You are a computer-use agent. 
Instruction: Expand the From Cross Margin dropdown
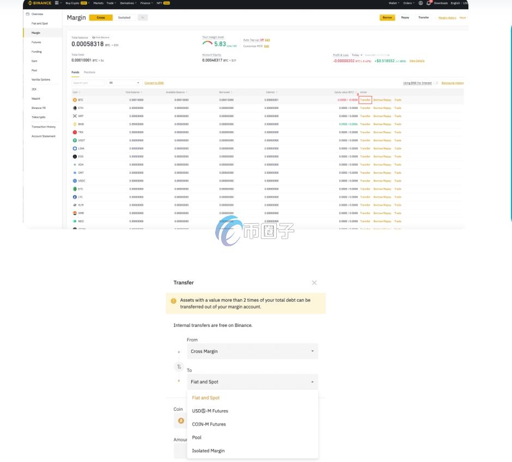(252, 351)
